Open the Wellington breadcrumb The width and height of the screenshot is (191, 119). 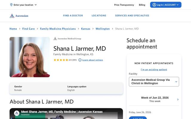(x=103, y=29)
